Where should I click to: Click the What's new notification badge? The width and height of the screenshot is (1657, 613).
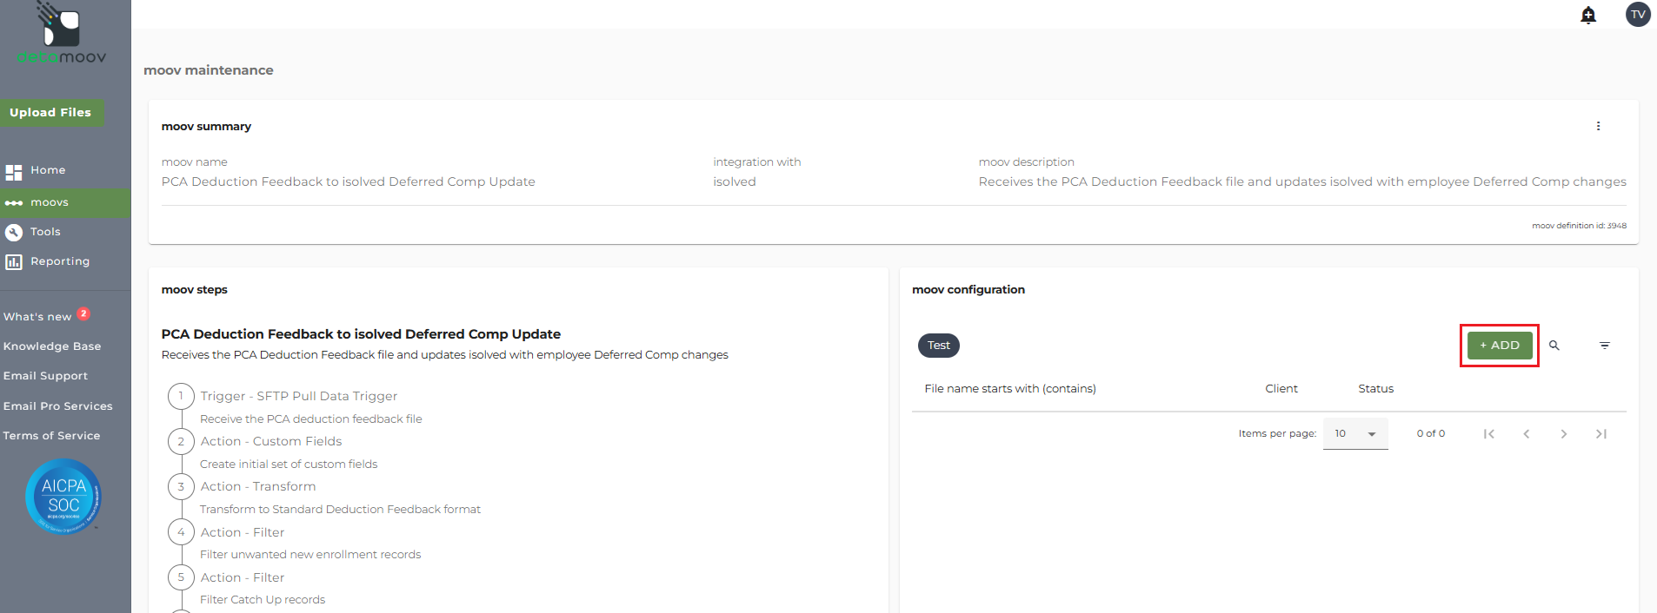(x=83, y=313)
